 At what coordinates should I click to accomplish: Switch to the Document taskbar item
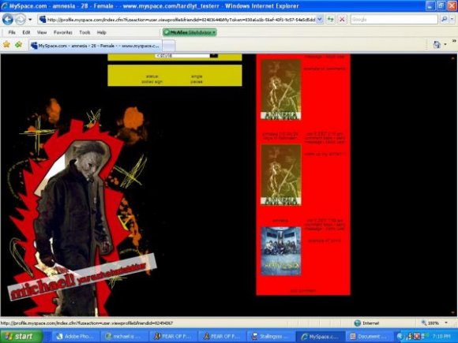click(x=370, y=336)
